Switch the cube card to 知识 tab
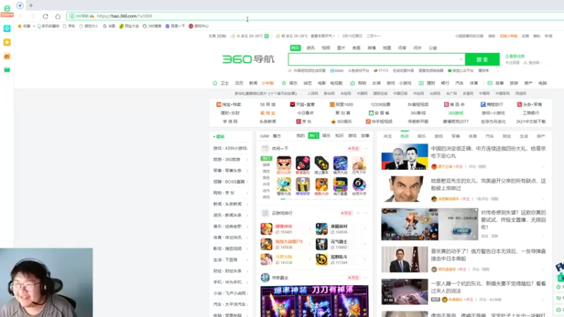 pos(339,136)
